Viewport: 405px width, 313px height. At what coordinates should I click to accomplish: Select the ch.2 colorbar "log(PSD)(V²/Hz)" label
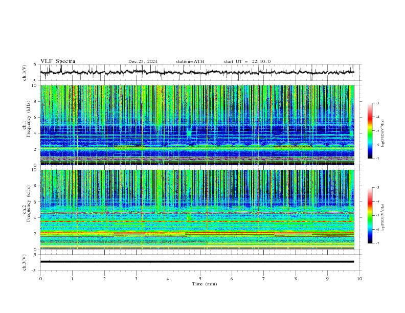tap(382, 218)
